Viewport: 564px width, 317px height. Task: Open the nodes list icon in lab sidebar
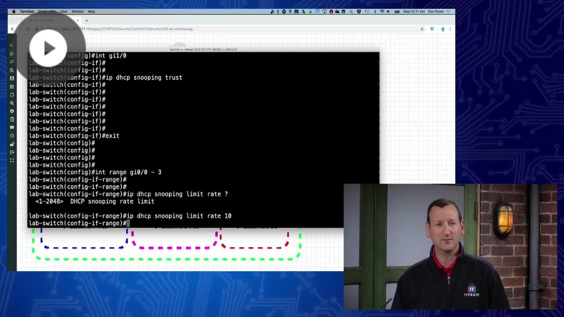[x=12, y=54]
